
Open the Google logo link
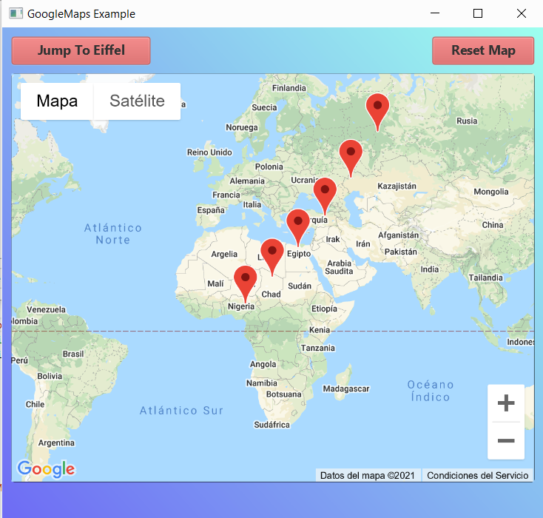click(46, 469)
